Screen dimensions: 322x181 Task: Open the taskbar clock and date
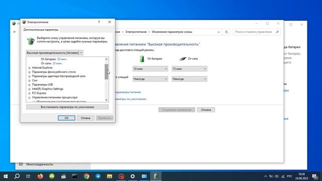pyautogui.click(x=301, y=176)
